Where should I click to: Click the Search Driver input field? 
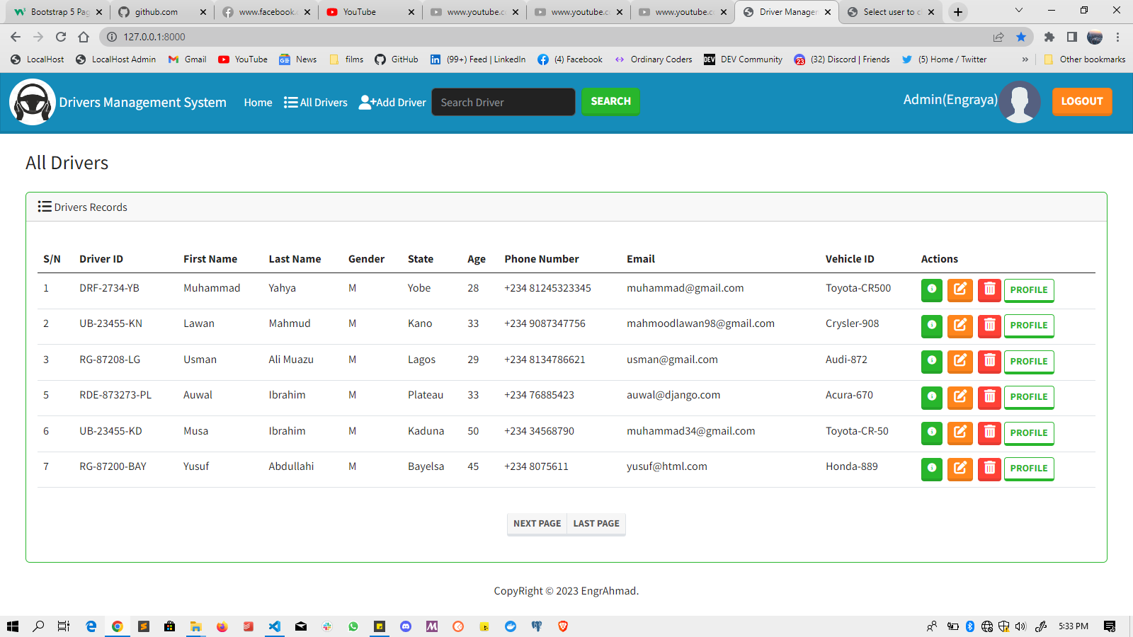[x=503, y=102]
